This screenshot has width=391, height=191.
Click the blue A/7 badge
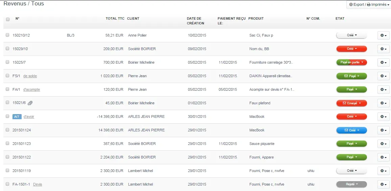17,116
